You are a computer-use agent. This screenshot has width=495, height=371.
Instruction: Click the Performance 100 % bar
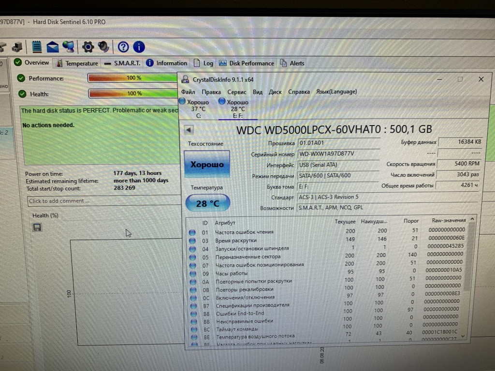pos(132,78)
